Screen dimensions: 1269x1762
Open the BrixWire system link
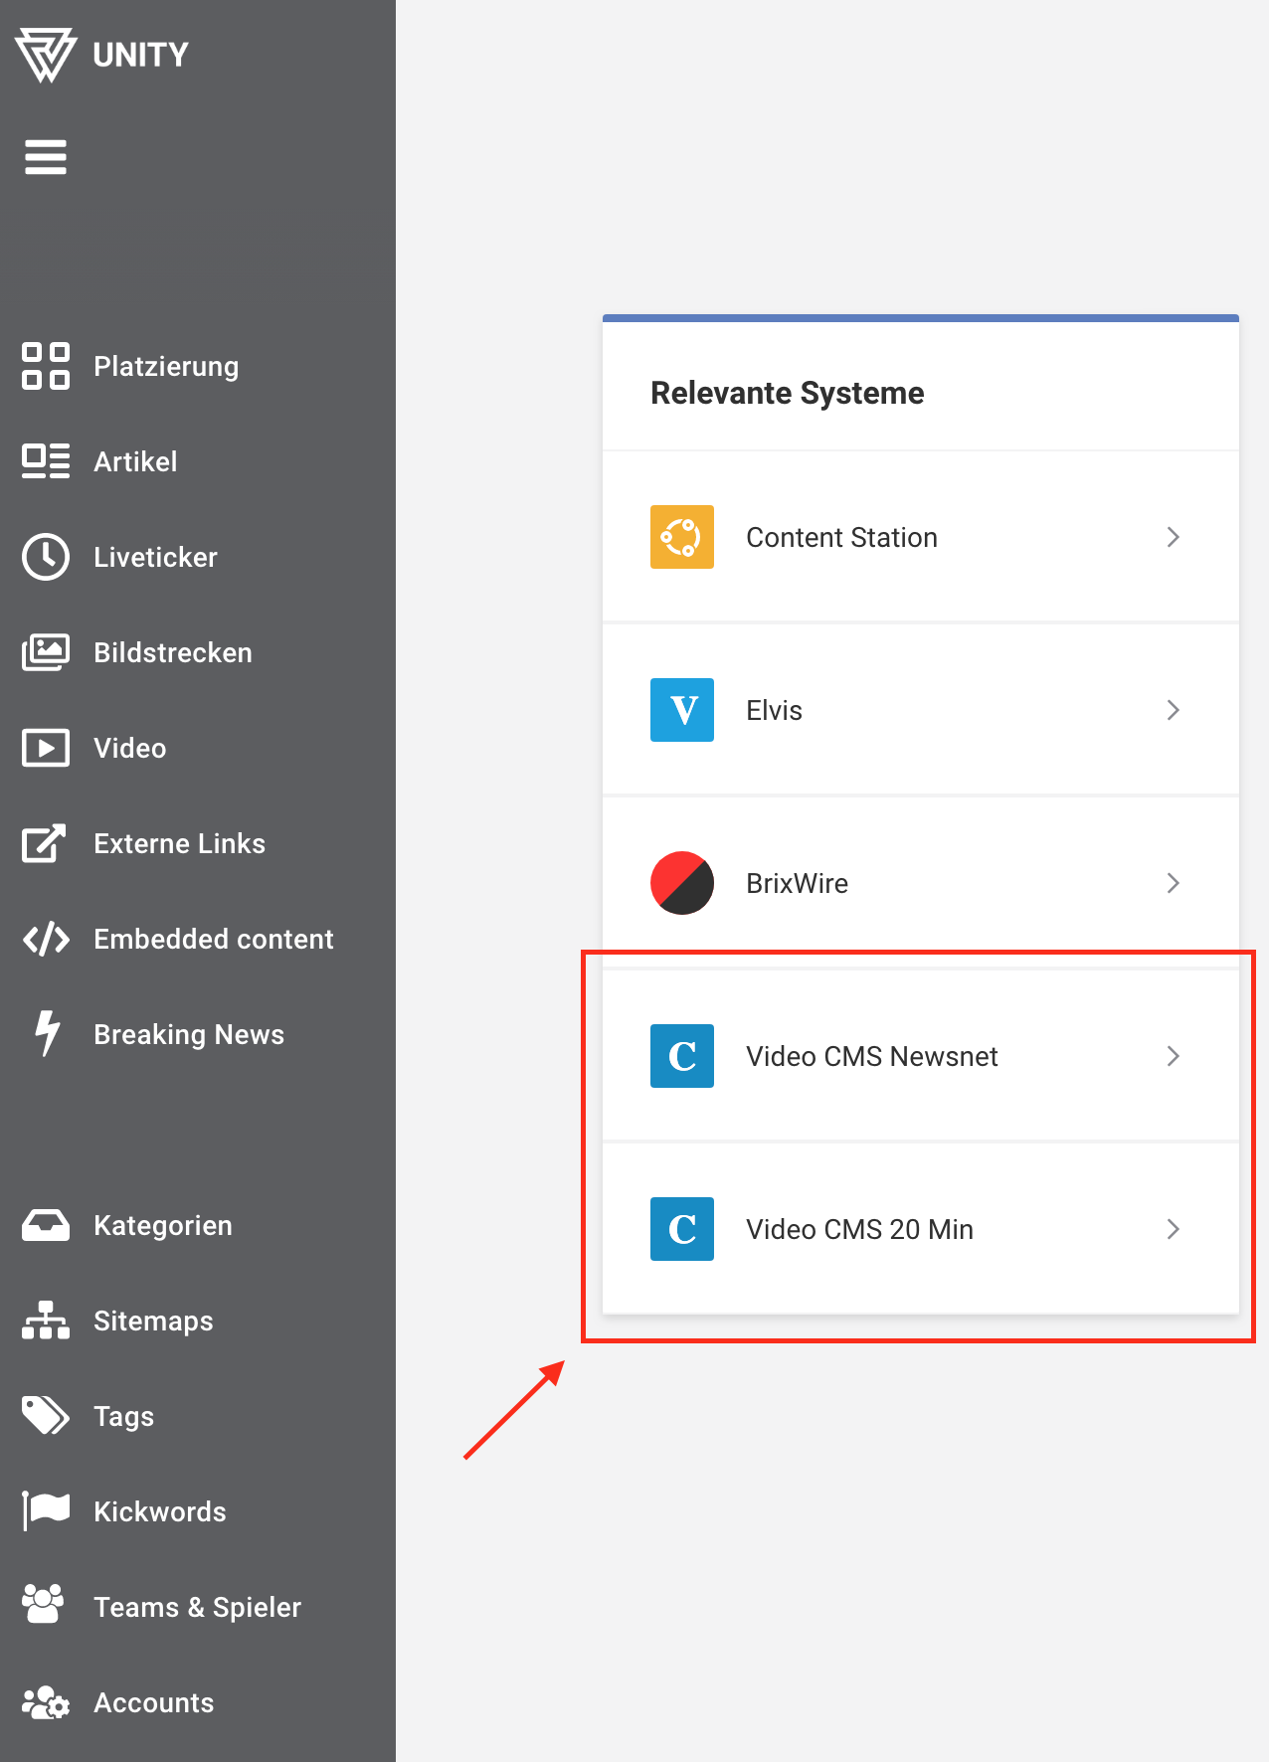797,883
